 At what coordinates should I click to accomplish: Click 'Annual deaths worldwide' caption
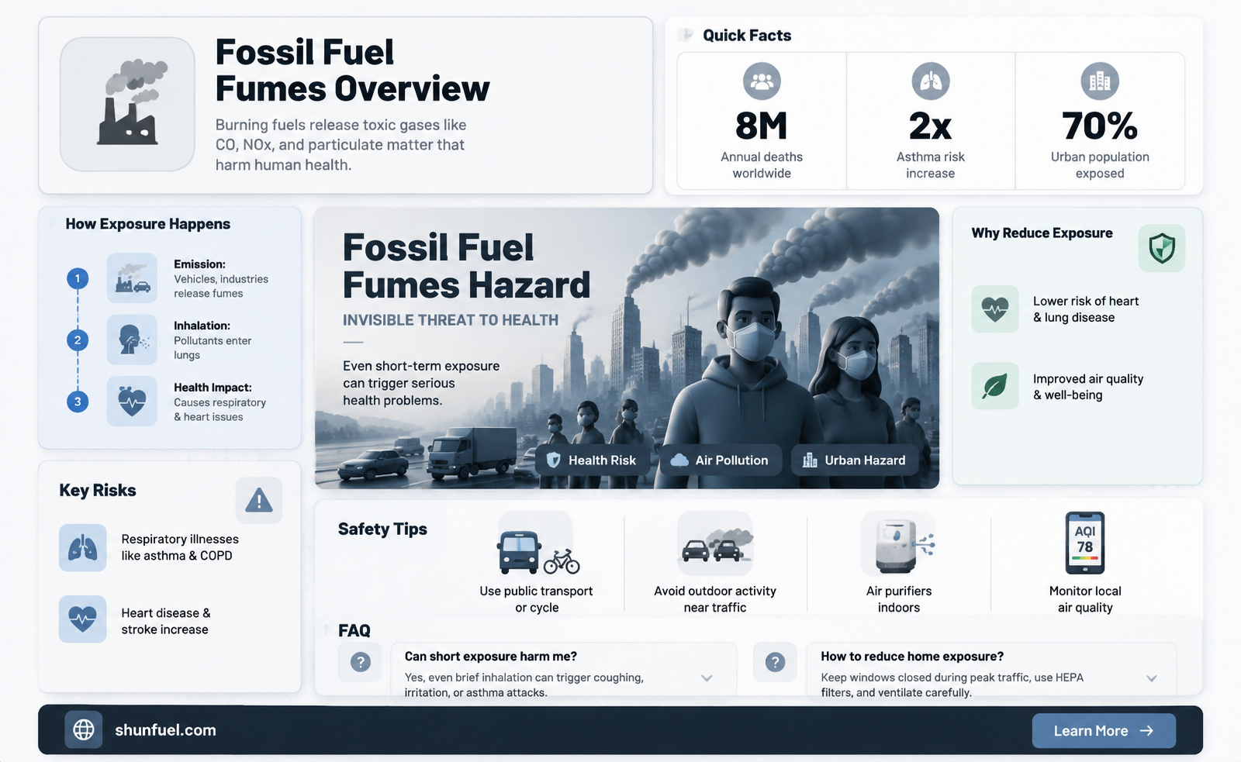(762, 165)
